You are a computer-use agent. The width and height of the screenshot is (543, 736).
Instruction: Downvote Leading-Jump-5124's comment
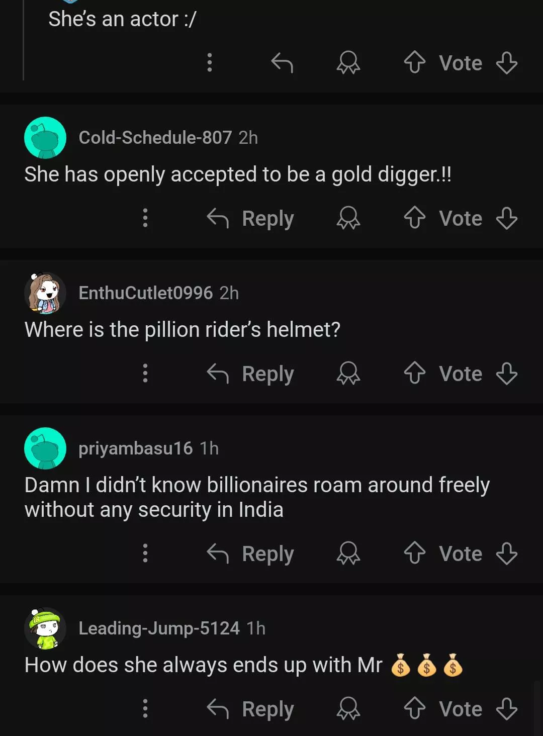coord(506,709)
